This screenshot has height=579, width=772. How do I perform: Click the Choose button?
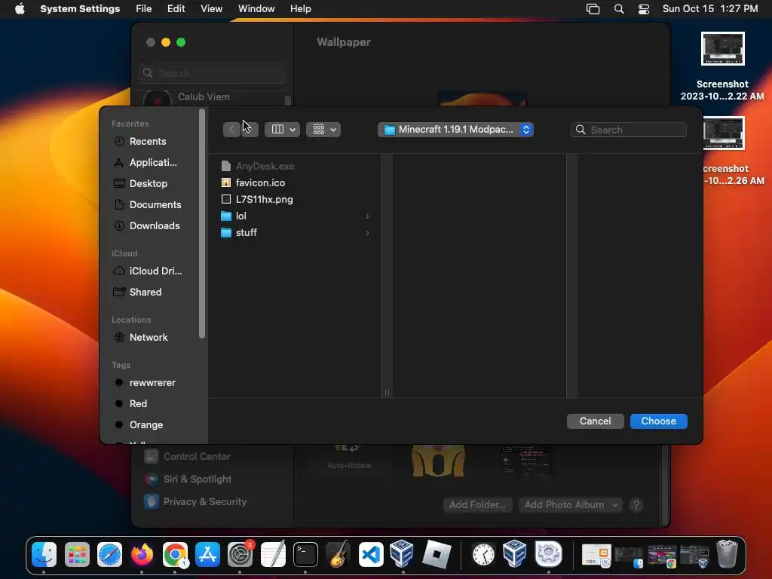pyautogui.click(x=659, y=421)
